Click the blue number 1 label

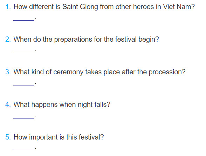pyautogui.click(x=8, y=7)
